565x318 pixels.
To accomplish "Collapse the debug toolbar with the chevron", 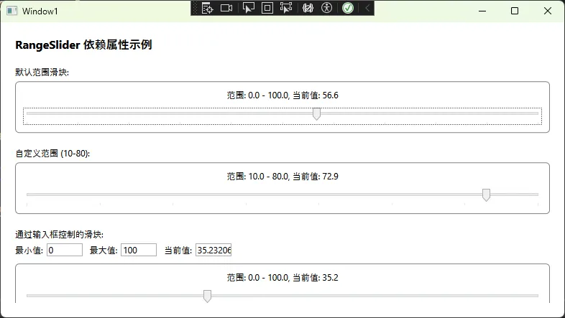I will (367, 8).
